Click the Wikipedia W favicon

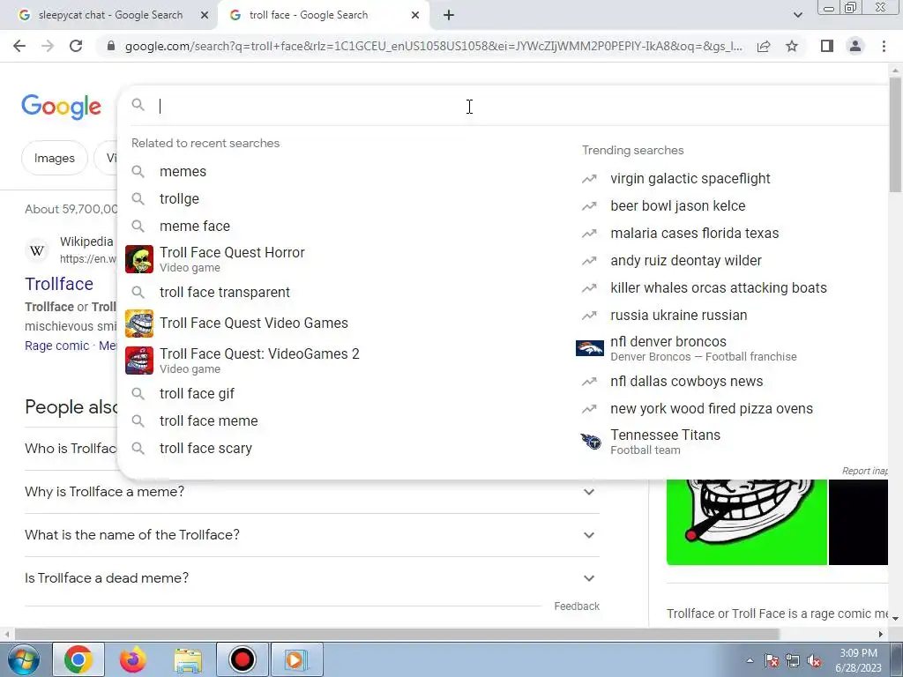37,250
